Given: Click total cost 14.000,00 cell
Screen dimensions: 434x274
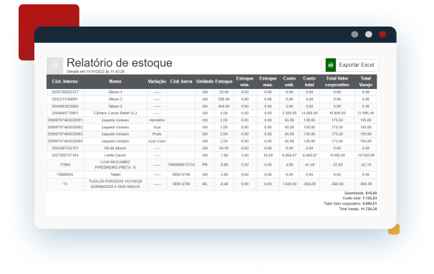Looking at the screenshot, I should pyautogui.click(x=309, y=113).
